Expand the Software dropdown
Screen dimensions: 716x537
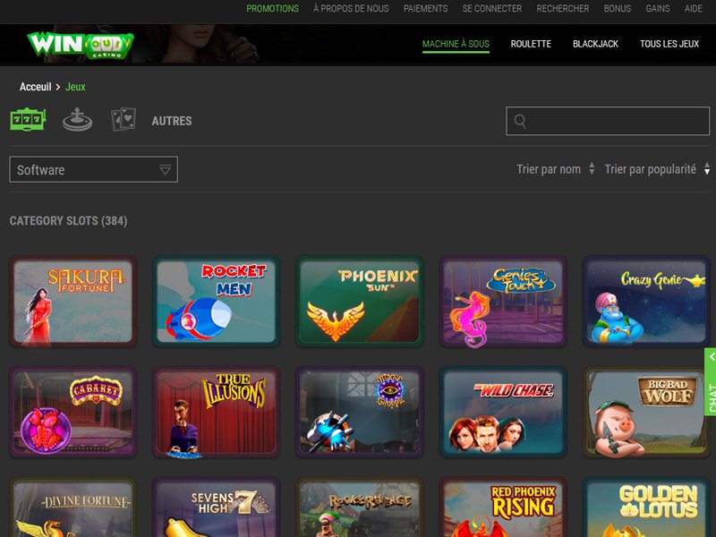point(93,169)
